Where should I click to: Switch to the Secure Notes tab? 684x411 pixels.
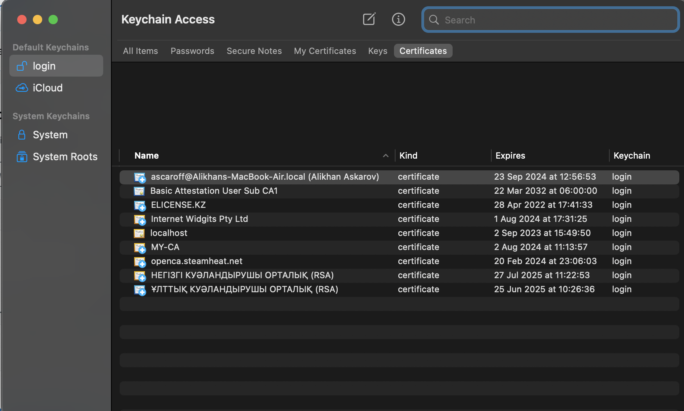[254, 51]
